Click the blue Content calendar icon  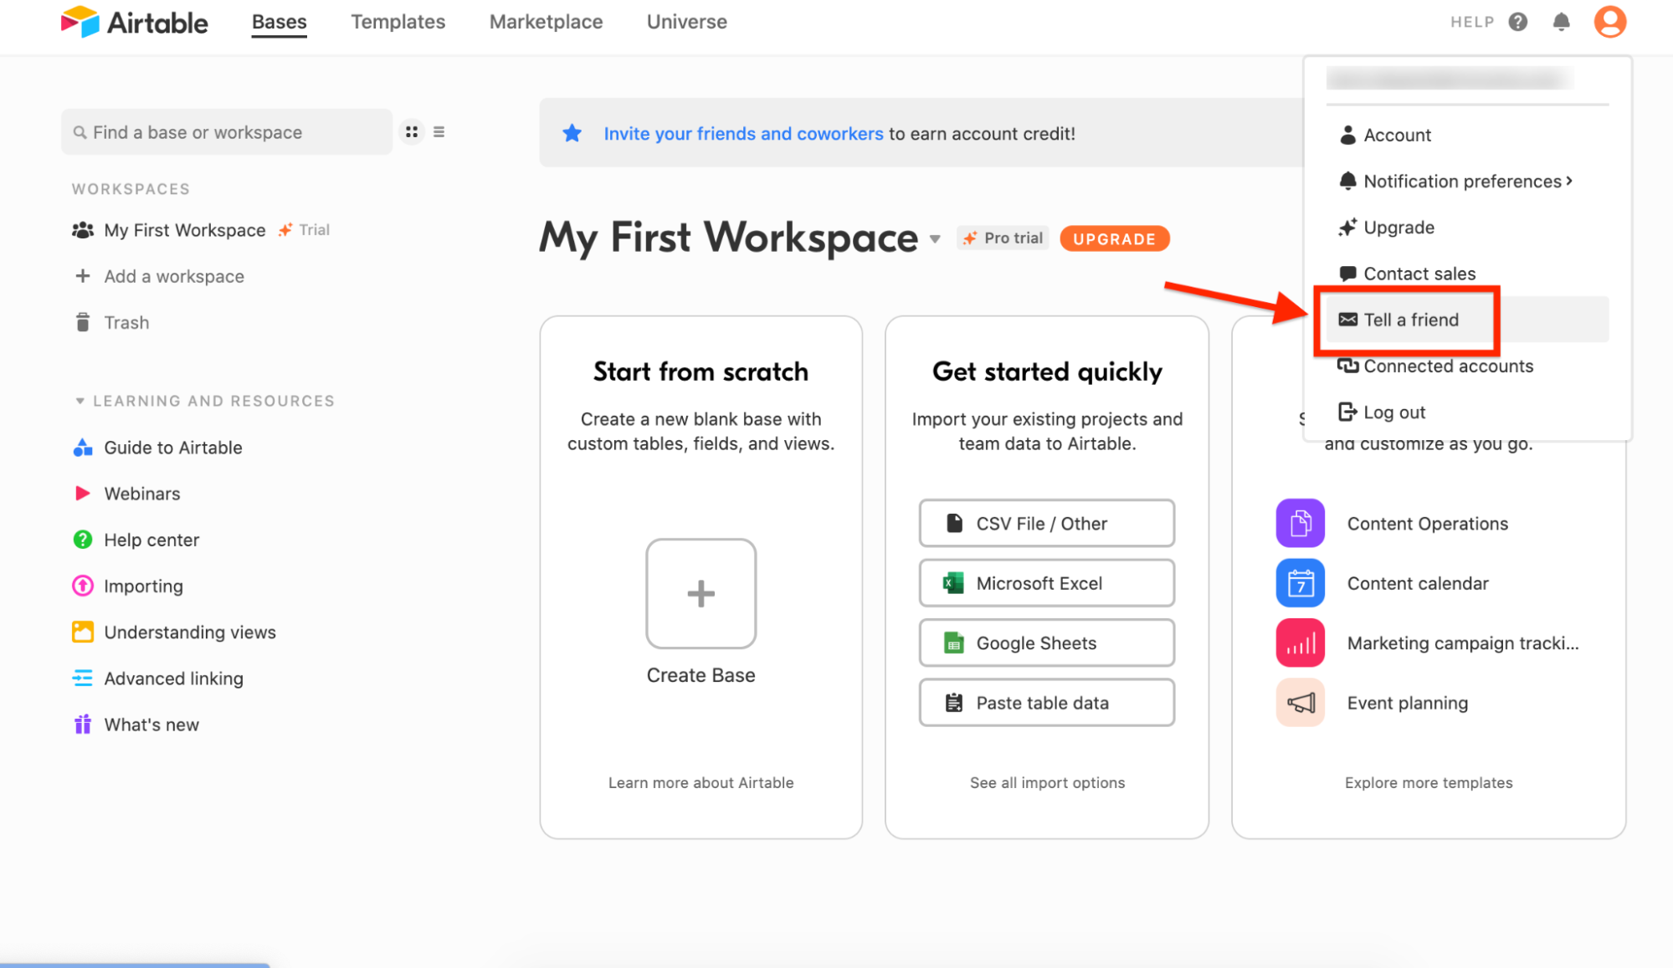1301,583
